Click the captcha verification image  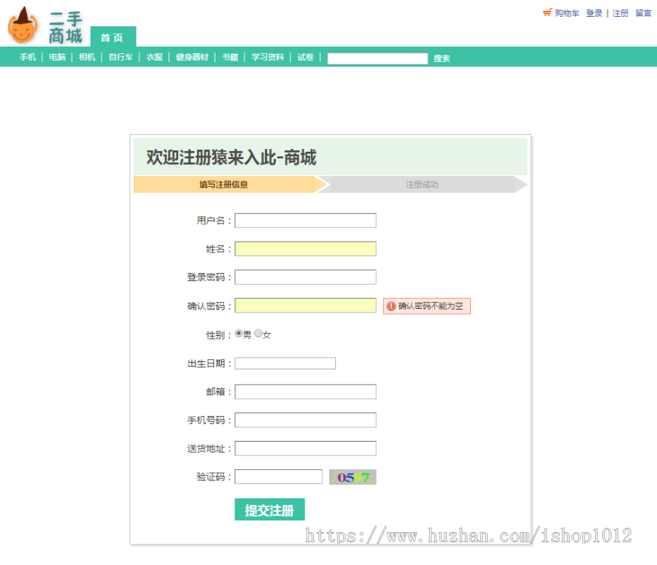353,476
